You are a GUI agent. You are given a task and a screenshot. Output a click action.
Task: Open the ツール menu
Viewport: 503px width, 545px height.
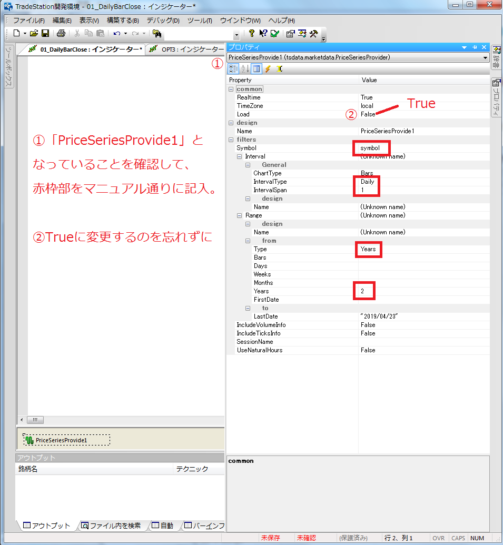(200, 21)
